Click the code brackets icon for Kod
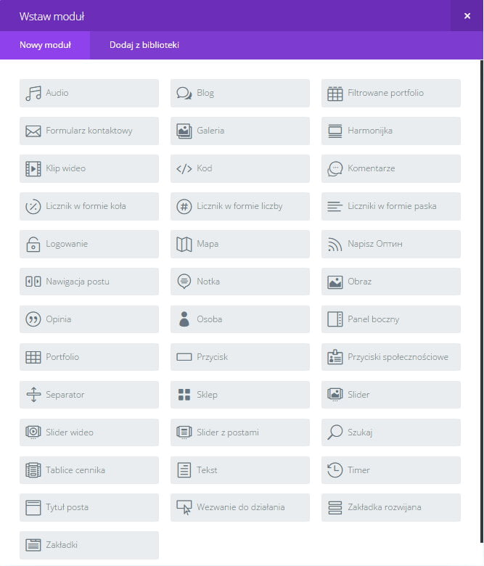 coord(184,169)
